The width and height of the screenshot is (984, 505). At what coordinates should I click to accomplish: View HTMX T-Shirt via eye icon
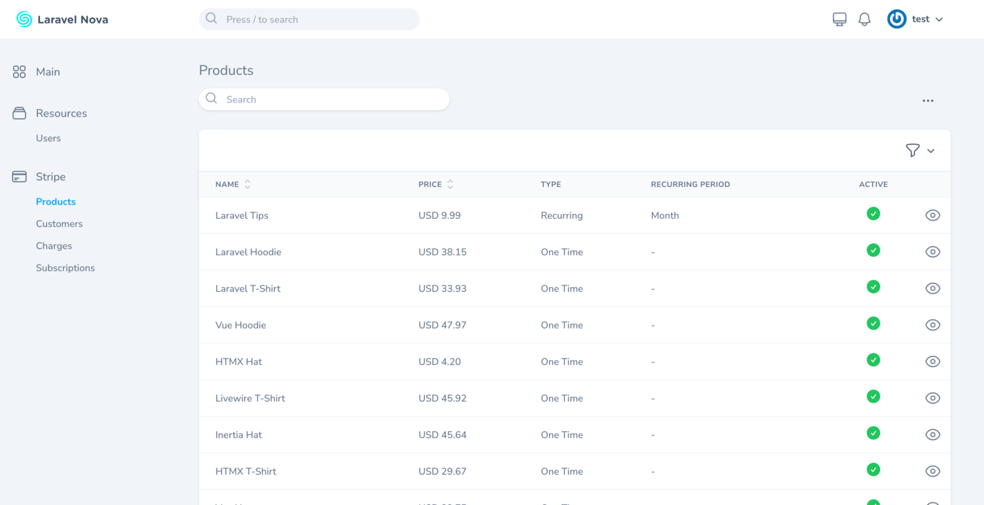point(933,471)
